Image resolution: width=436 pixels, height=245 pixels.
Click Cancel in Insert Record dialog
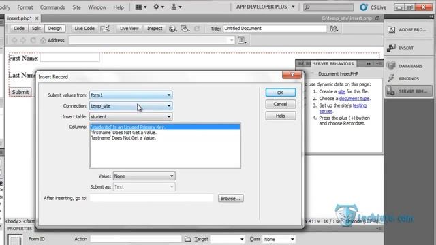click(x=281, y=104)
